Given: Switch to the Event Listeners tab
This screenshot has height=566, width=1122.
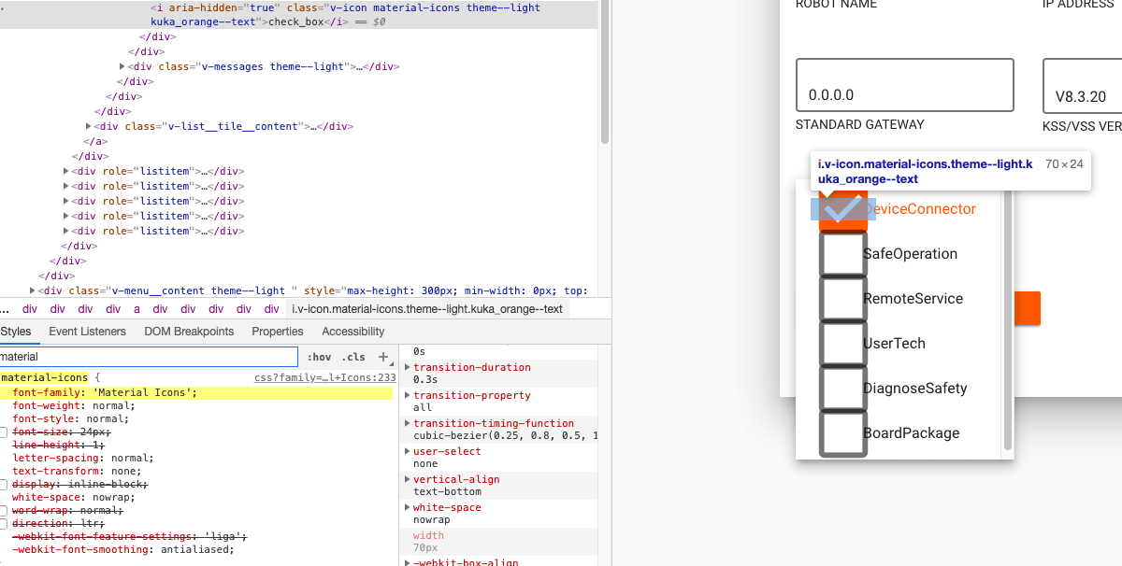Looking at the screenshot, I should pos(88,331).
